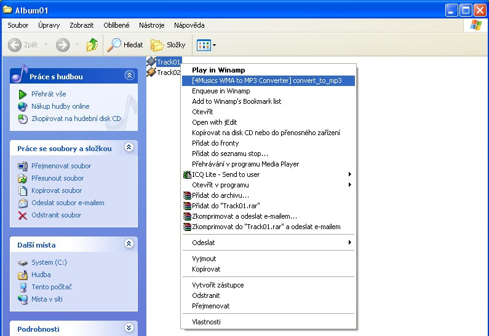This screenshot has height=336, width=489.
Task: Click the System (C:) drive icon
Action: coord(23,262)
